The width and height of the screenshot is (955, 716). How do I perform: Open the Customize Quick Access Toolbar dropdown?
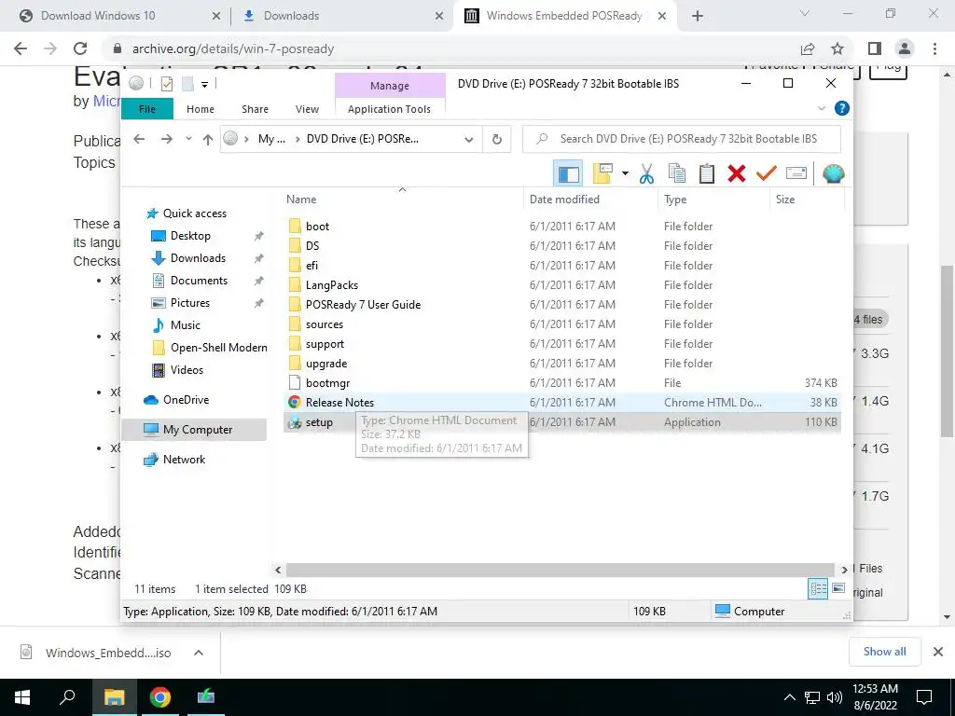click(x=204, y=85)
